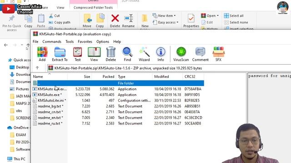
Task: Sort archive list by CRC32 column
Action: click(x=193, y=77)
